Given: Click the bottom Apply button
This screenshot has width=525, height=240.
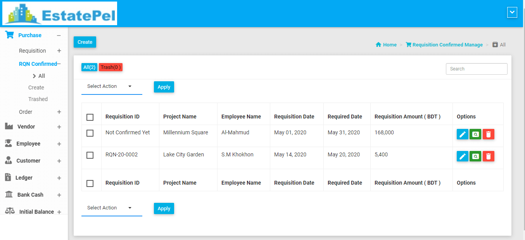Looking at the screenshot, I should [x=164, y=209].
